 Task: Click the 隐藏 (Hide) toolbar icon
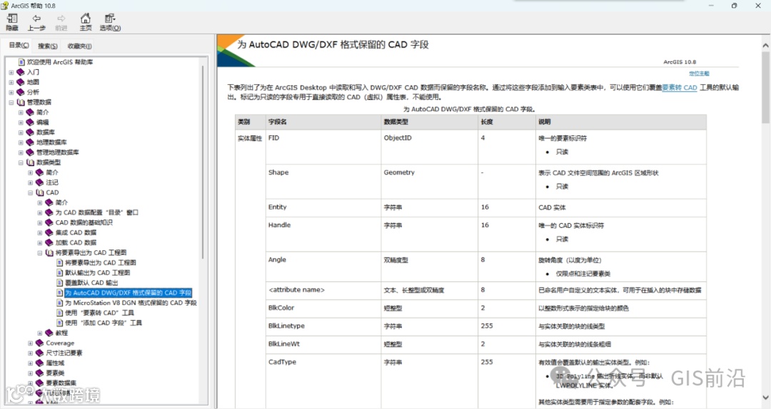click(12, 22)
